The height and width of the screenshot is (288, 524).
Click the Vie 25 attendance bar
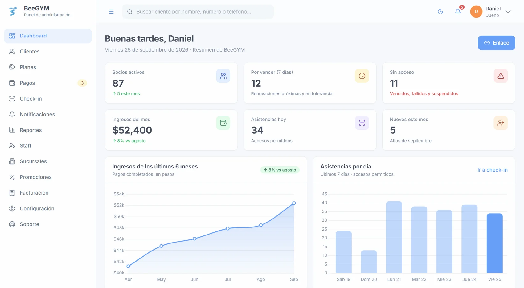coord(494,243)
